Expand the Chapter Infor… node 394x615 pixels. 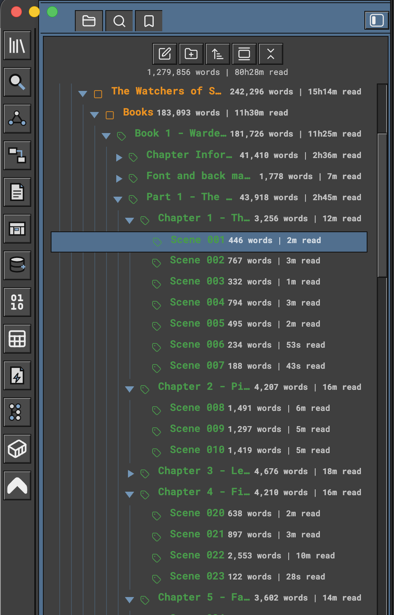click(119, 157)
